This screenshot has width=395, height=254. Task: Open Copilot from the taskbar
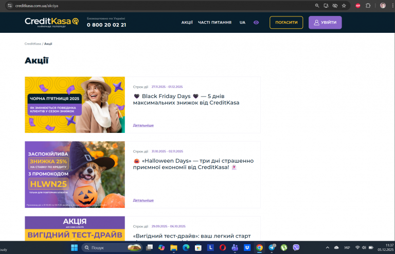tap(161, 248)
